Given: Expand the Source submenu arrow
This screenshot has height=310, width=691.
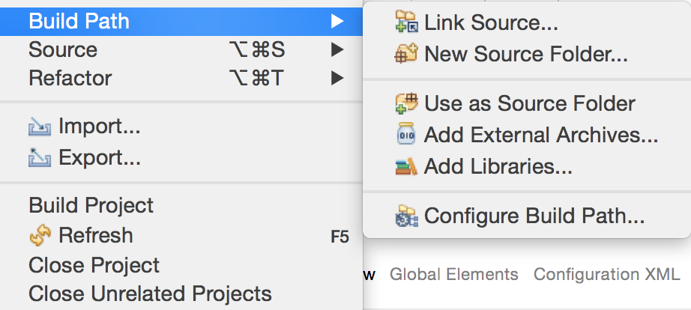Looking at the screenshot, I should click(x=337, y=50).
